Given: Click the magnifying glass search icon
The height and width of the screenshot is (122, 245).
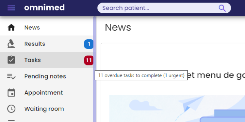Looking at the screenshot, I should coord(222,8).
